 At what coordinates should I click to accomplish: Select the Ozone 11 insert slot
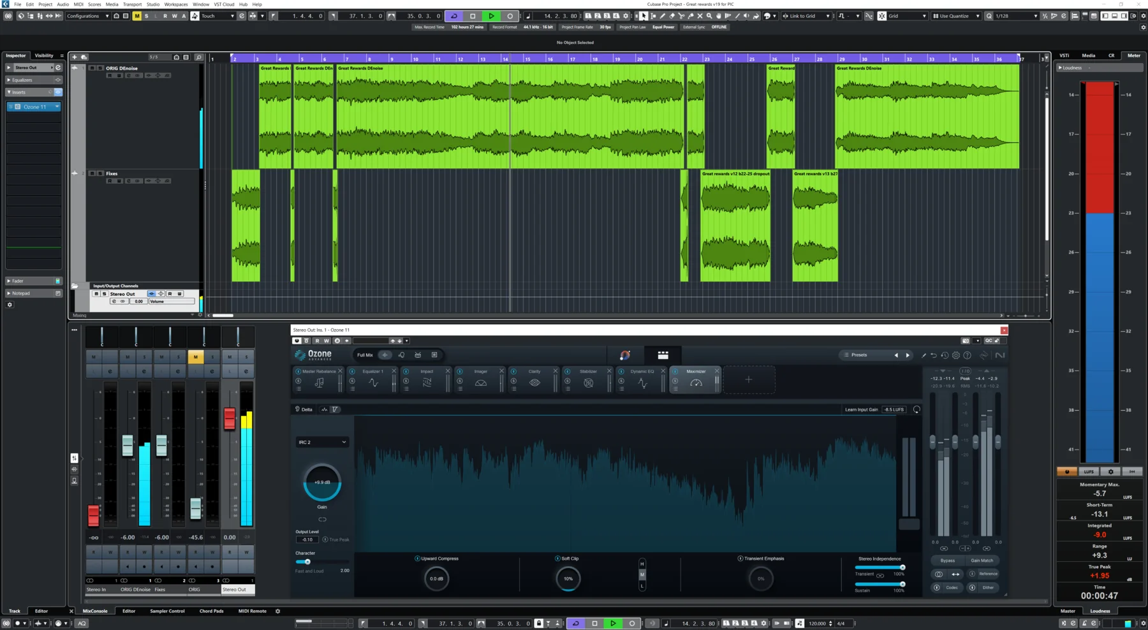(x=34, y=106)
